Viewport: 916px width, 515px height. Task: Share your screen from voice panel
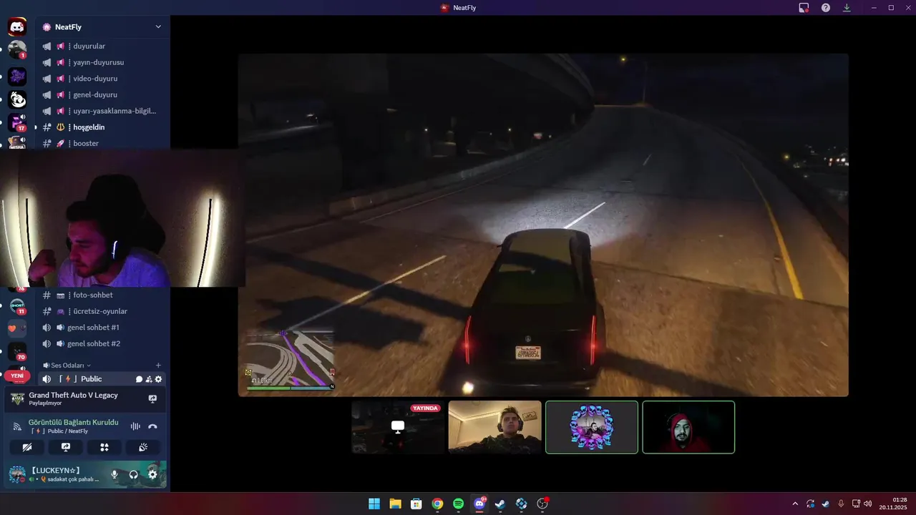point(66,447)
